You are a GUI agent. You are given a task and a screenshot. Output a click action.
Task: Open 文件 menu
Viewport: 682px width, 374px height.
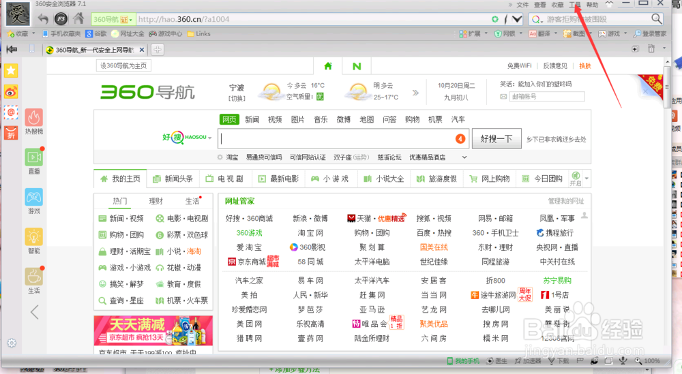tap(522, 5)
